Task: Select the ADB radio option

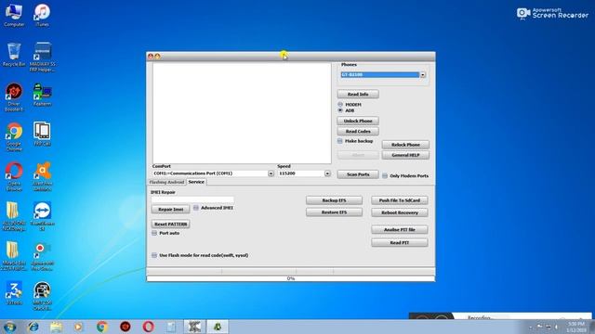Action: (x=340, y=110)
